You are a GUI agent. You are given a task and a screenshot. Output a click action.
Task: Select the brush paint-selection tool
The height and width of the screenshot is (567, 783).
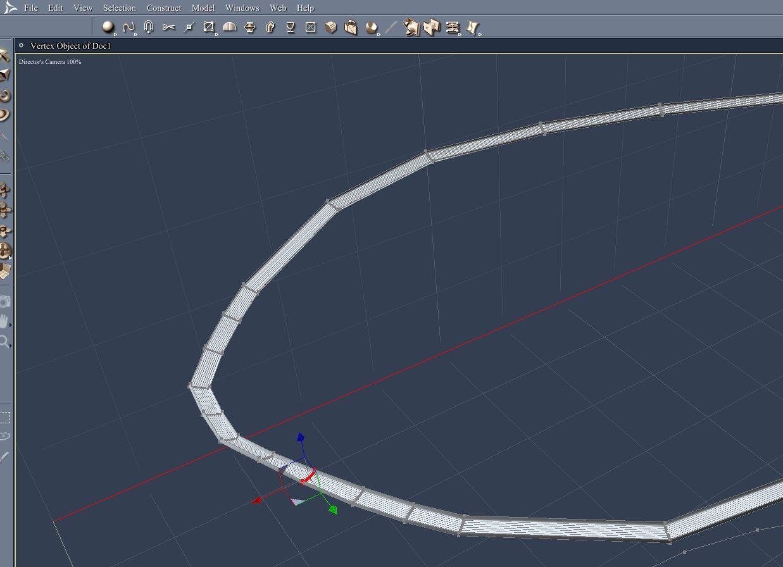click(5, 456)
